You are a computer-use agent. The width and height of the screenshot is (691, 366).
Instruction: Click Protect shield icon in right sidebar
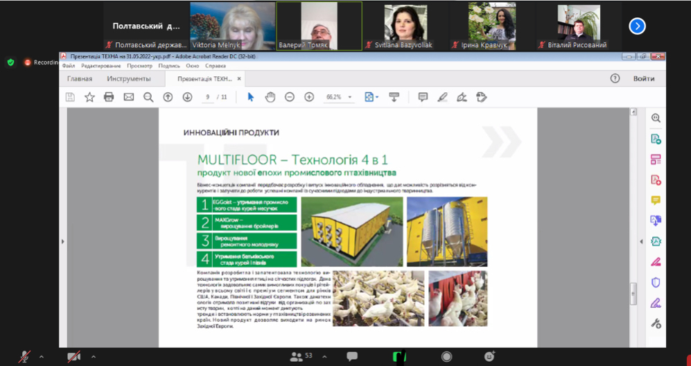coord(656,282)
